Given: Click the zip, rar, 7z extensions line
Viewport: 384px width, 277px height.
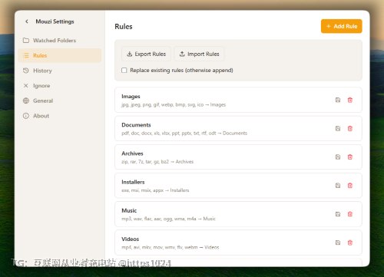Looking at the screenshot, I should click(x=157, y=162).
